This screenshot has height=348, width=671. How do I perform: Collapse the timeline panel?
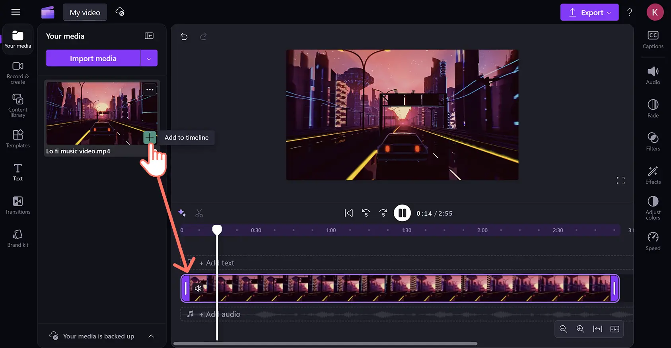615,329
